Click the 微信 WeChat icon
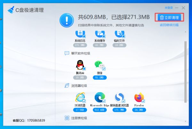This screenshot has height=129, width=192. pyautogui.click(x=100, y=65)
